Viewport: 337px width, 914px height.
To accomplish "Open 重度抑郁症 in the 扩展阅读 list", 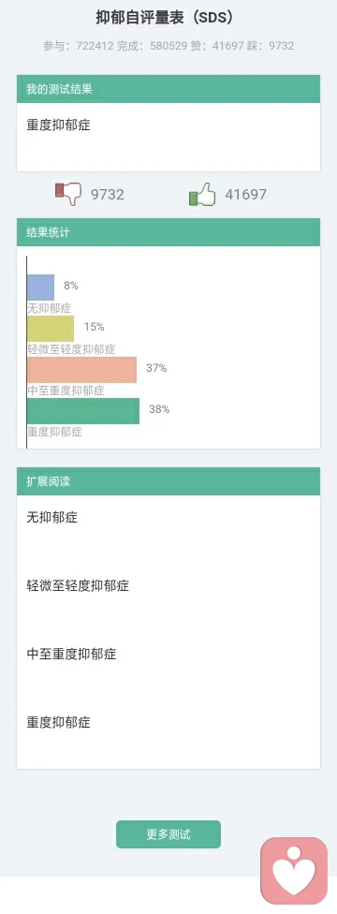I will pos(58,723).
